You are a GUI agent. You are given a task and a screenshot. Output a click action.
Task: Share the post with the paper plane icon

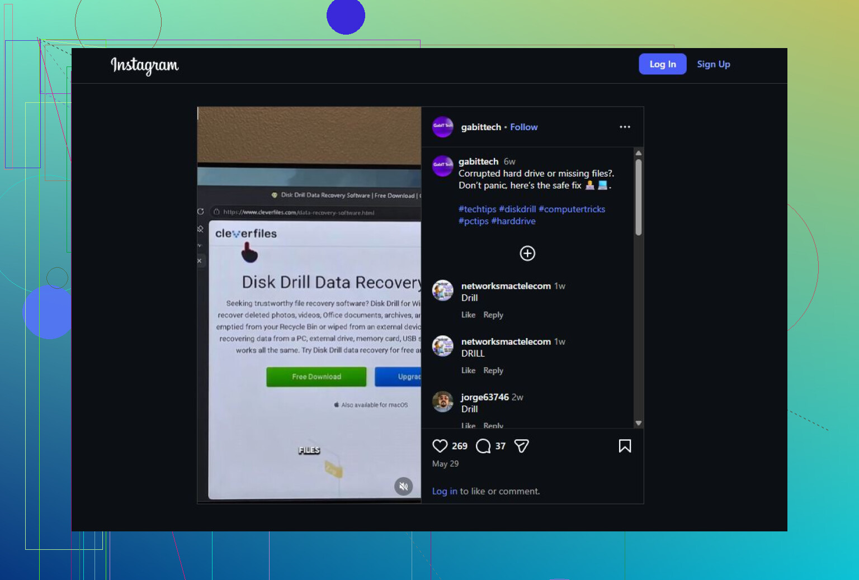point(521,446)
